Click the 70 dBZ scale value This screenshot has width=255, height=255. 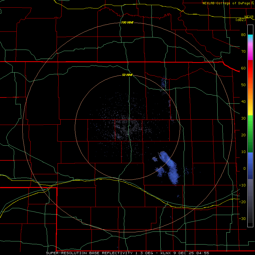[243, 51]
